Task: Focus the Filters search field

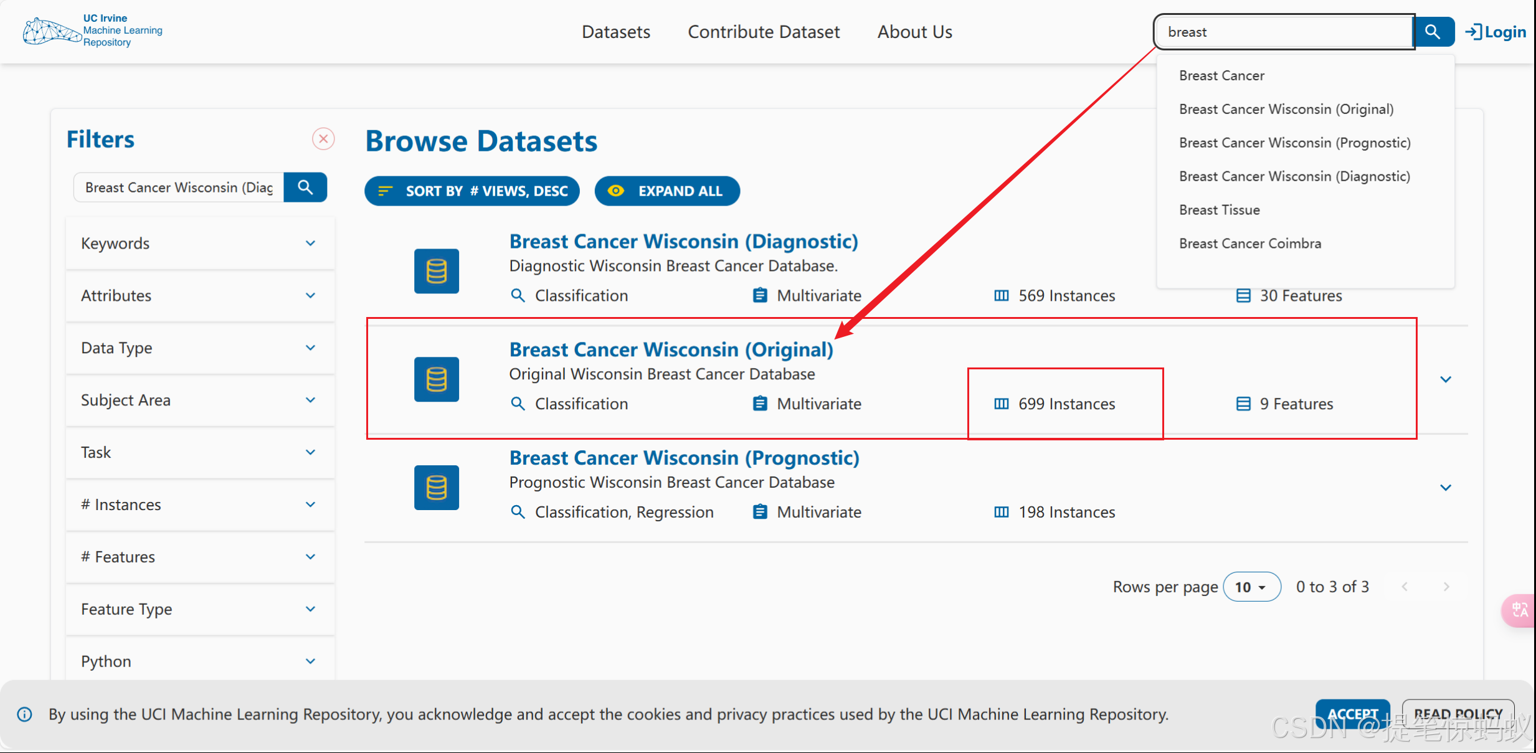Action: (179, 187)
